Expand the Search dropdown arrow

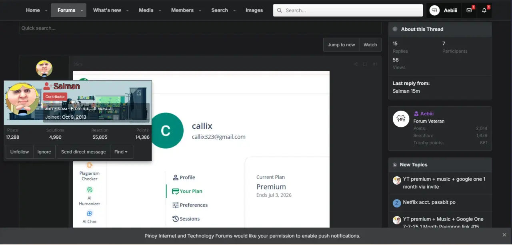pyautogui.click(x=234, y=11)
